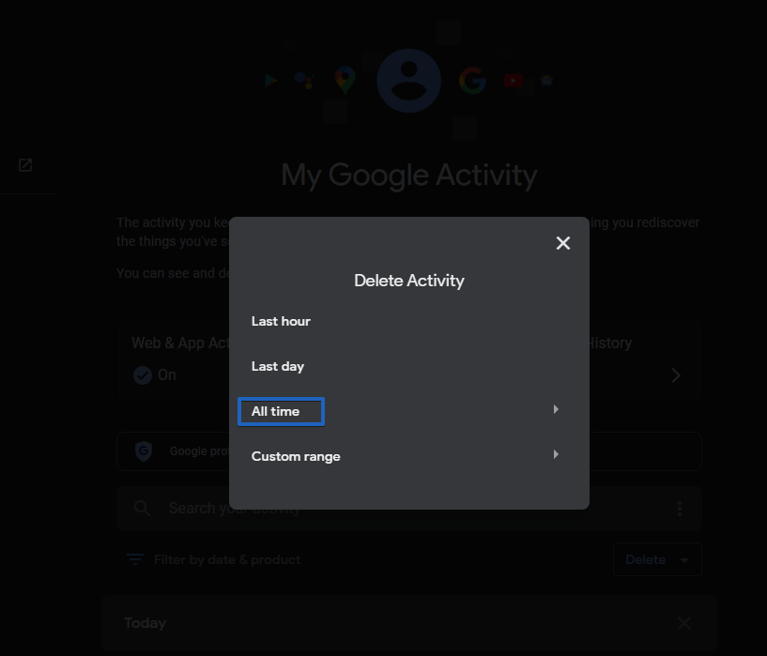Click the Google Assistant icon

[x=303, y=81]
